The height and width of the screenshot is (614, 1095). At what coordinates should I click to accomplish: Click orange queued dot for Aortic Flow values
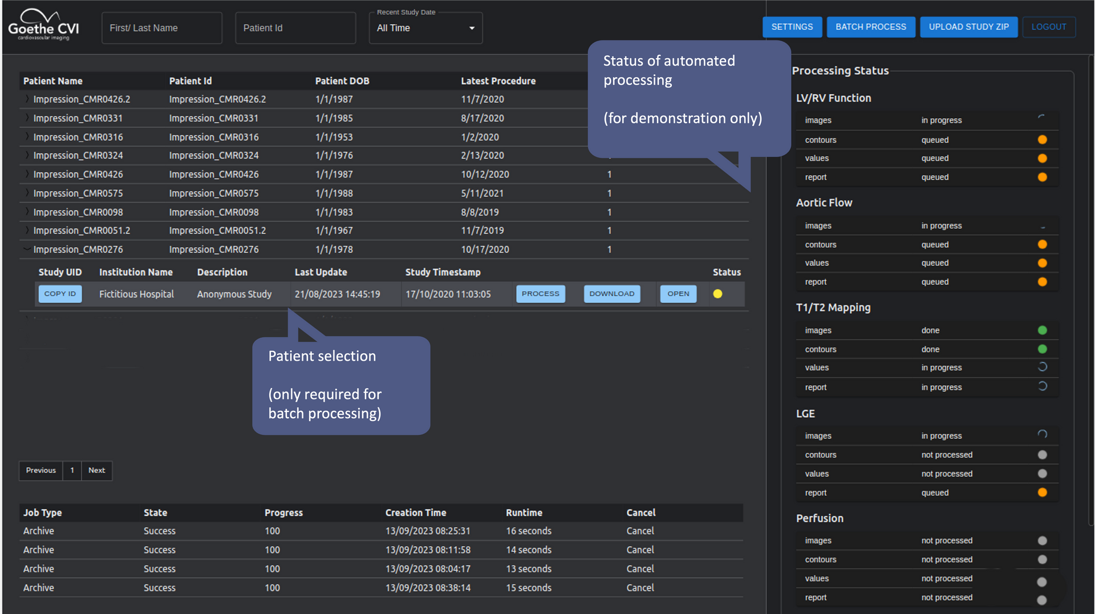click(x=1042, y=263)
